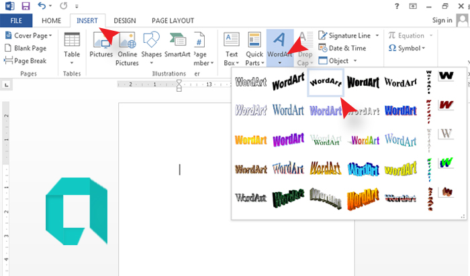470x276 pixels.
Task: Select the green reflected WordArt style
Action: click(326, 140)
